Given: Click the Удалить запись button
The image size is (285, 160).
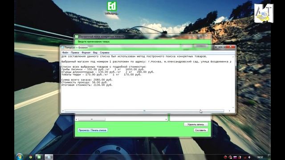Looking at the screenshot, I should point(196,124).
